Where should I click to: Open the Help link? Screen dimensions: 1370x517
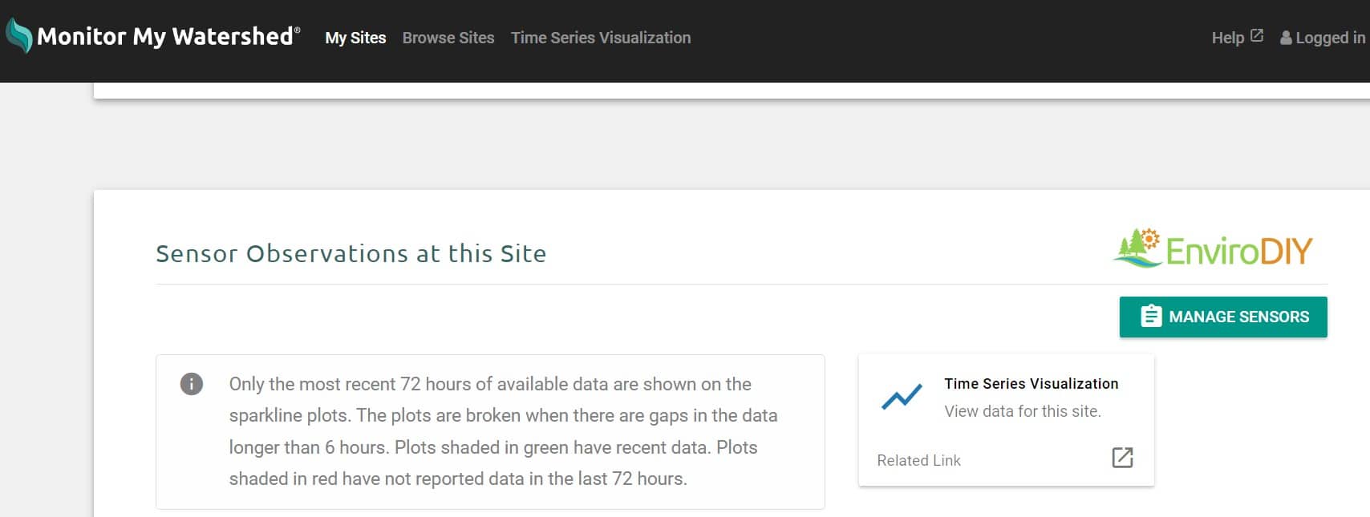coord(1227,37)
